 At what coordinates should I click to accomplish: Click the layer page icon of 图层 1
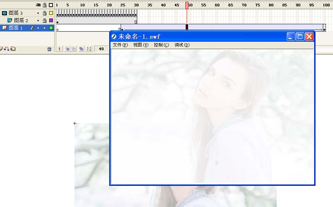click(5, 27)
